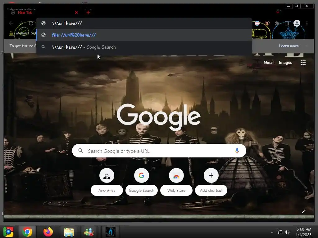
Task: Click the trans flag extension icon
Action: (257, 23)
